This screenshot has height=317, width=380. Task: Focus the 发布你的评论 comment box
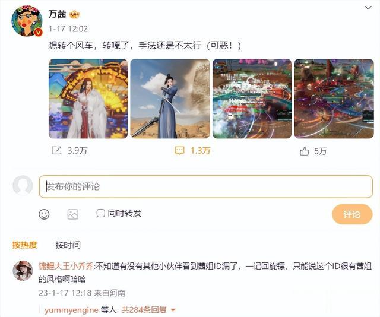pyautogui.click(x=206, y=186)
